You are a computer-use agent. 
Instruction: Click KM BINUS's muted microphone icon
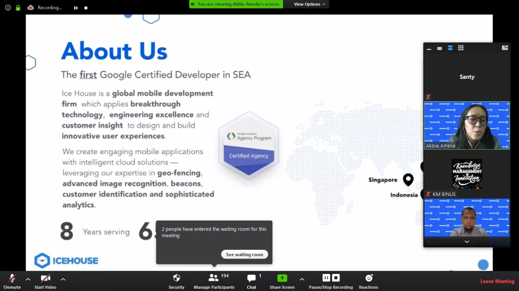(428, 194)
